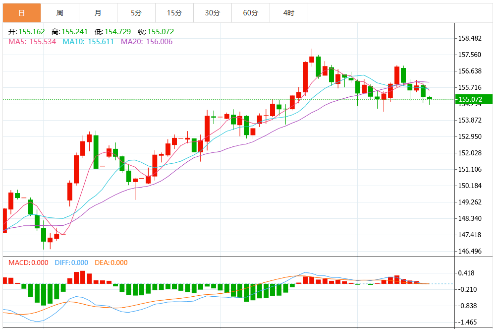This screenshot has height=329, width=499.
Task: Click the 开: 155.162 opening price
Action: (x=27, y=32)
